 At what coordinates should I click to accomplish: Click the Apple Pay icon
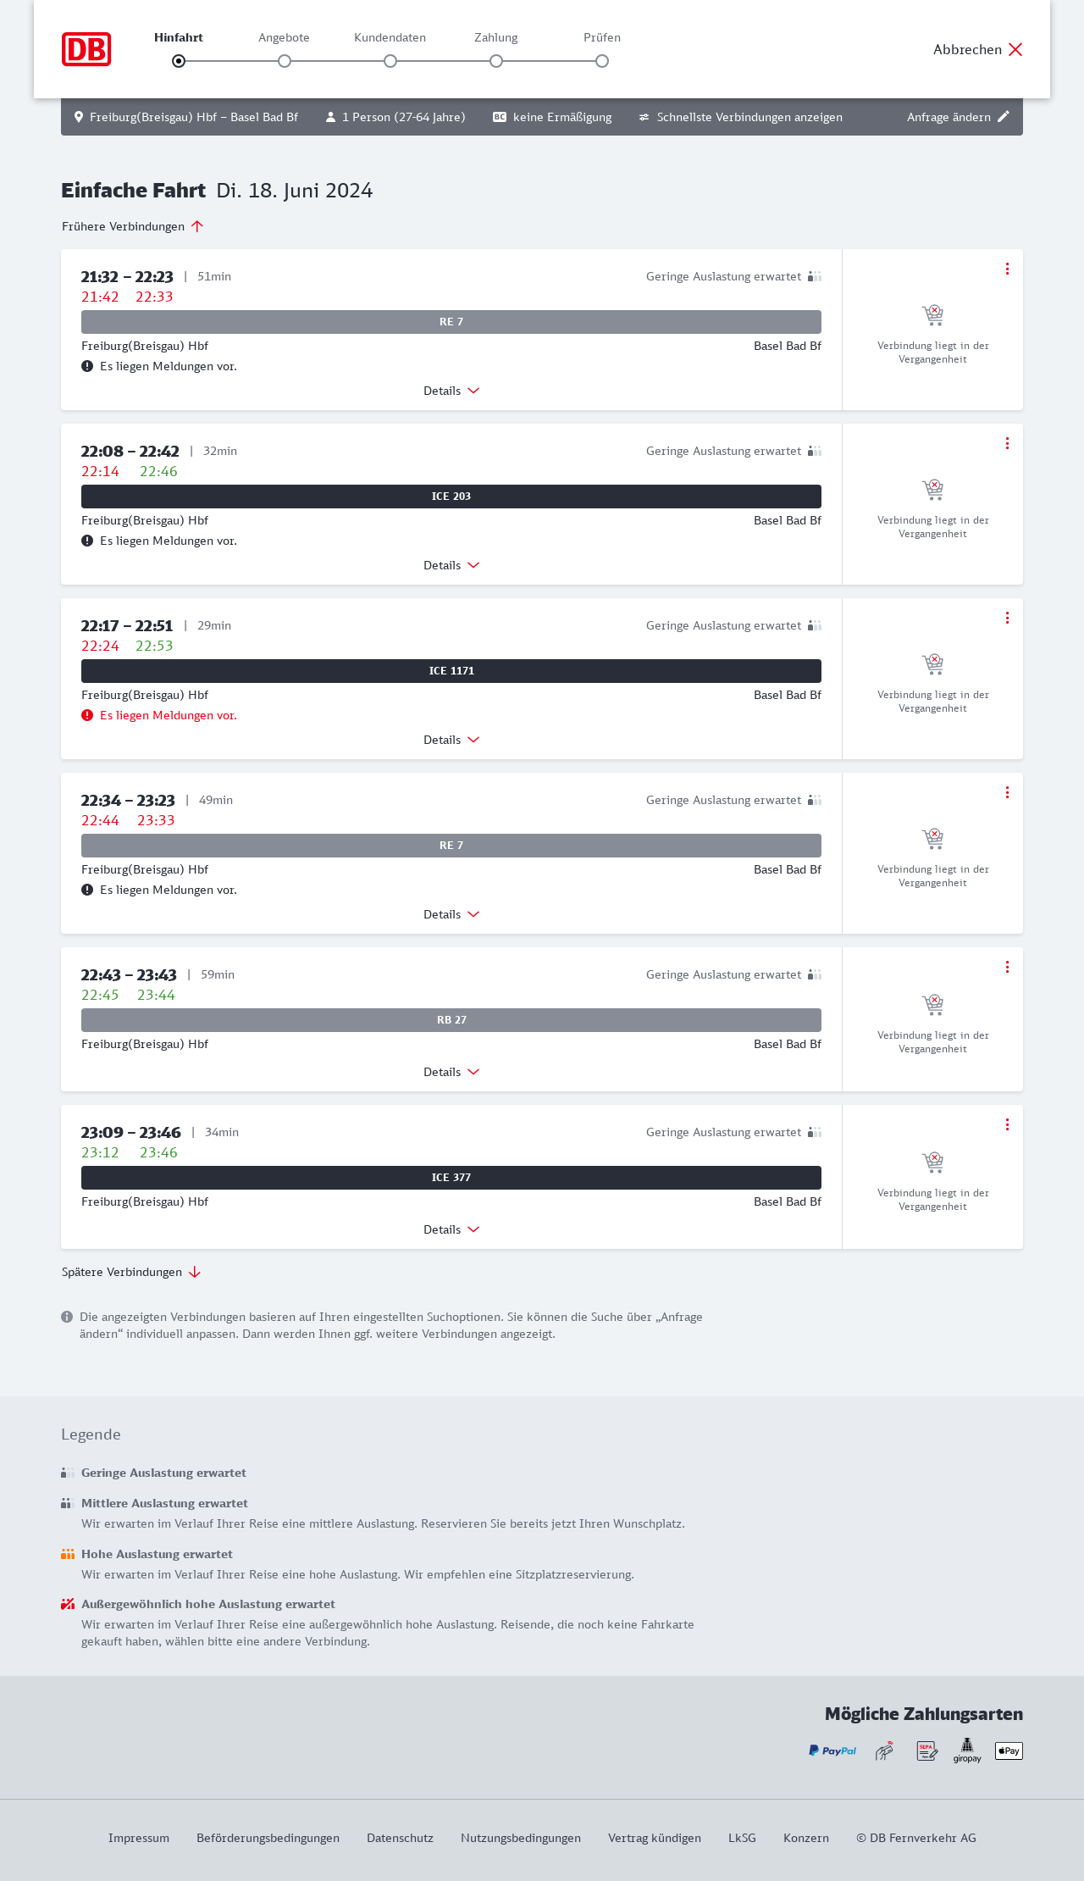[1009, 1751]
